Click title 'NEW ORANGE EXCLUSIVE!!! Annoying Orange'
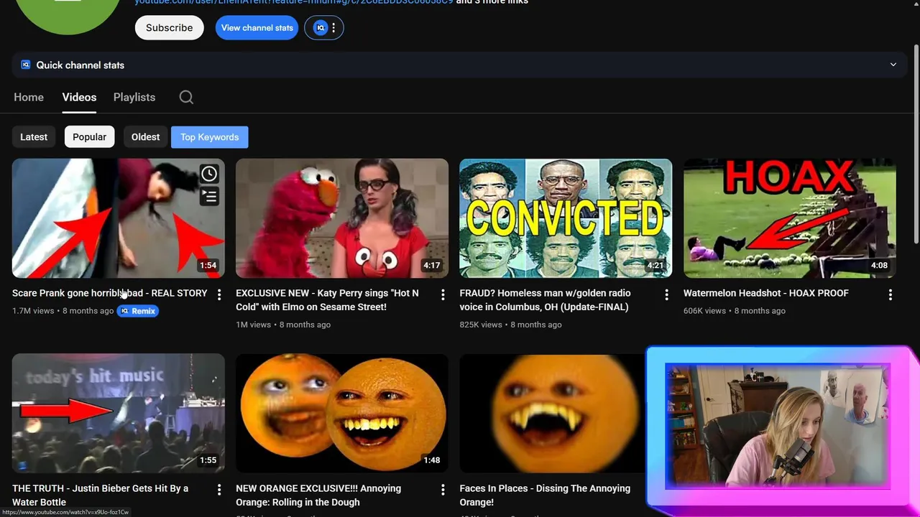This screenshot has height=517, width=920. (x=318, y=495)
